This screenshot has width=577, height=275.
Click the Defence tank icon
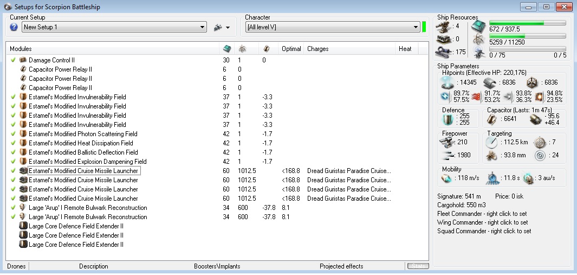pyautogui.click(x=447, y=119)
